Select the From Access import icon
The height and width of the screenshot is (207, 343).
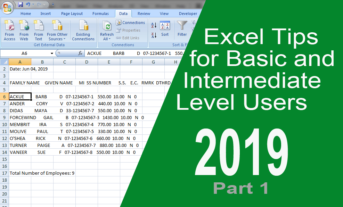9,30
